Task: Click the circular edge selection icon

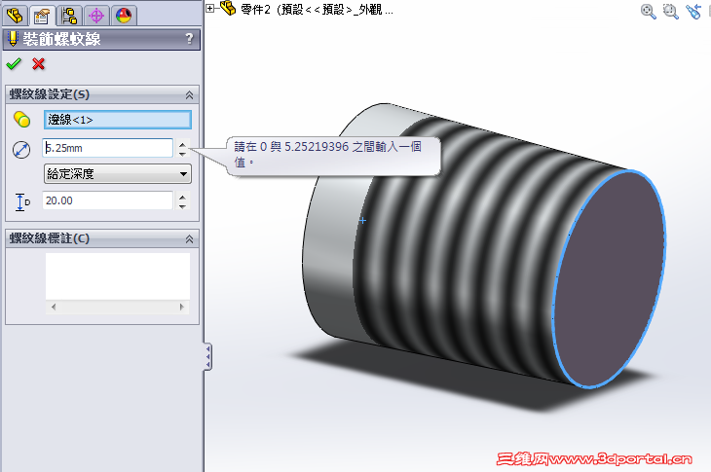Action: (21, 120)
